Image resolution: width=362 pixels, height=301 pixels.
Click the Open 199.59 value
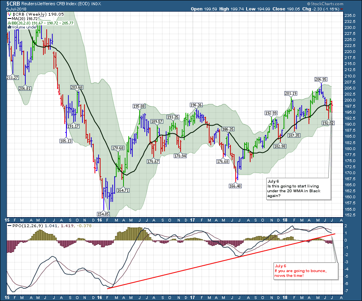(204, 9)
